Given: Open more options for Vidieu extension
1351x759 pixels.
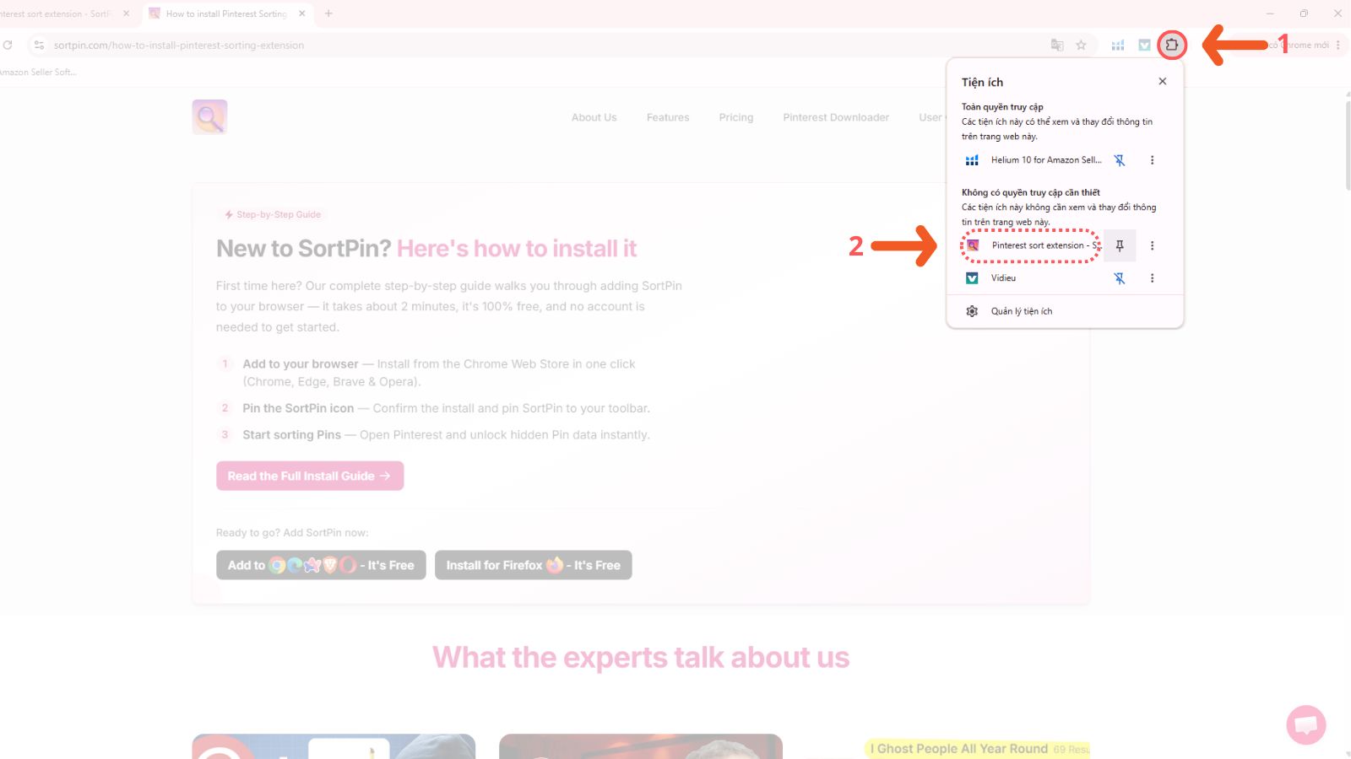Looking at the screenshot, I should pos(1152,278).
